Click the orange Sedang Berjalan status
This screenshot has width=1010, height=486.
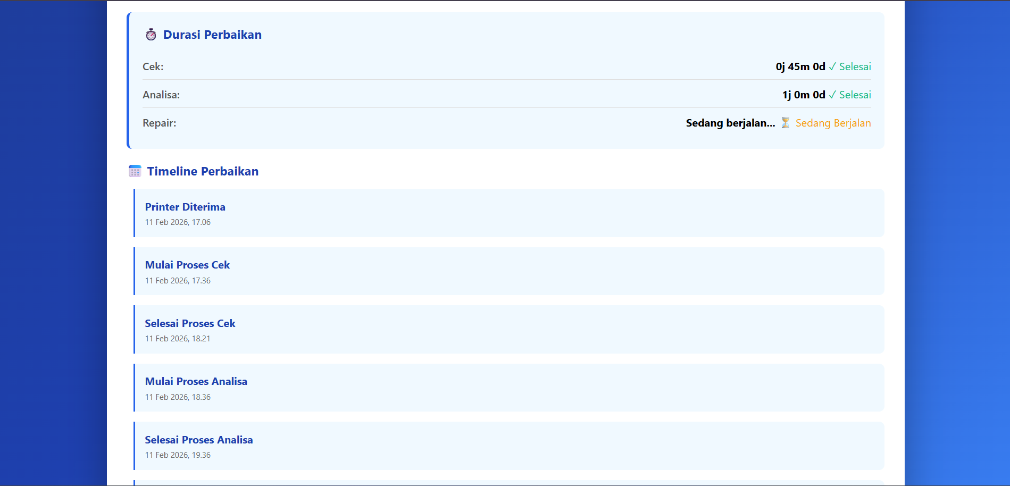[833, 123]
